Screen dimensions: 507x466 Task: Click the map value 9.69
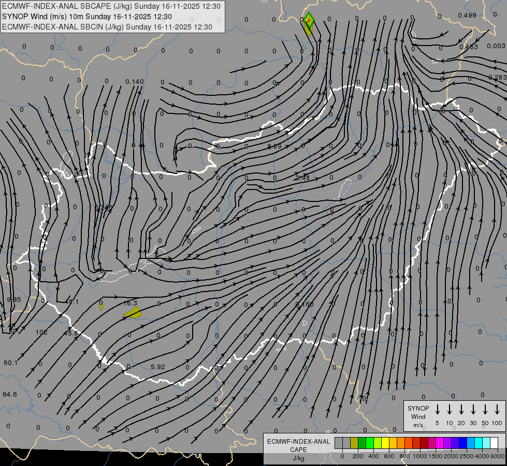click(274, 146)
